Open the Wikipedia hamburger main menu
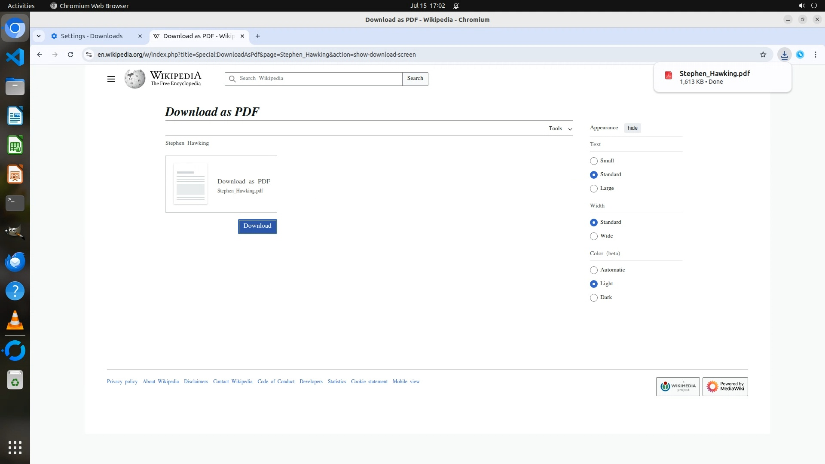Image resolution: width=825 pixels, height=464 pixels. (111, 79)
